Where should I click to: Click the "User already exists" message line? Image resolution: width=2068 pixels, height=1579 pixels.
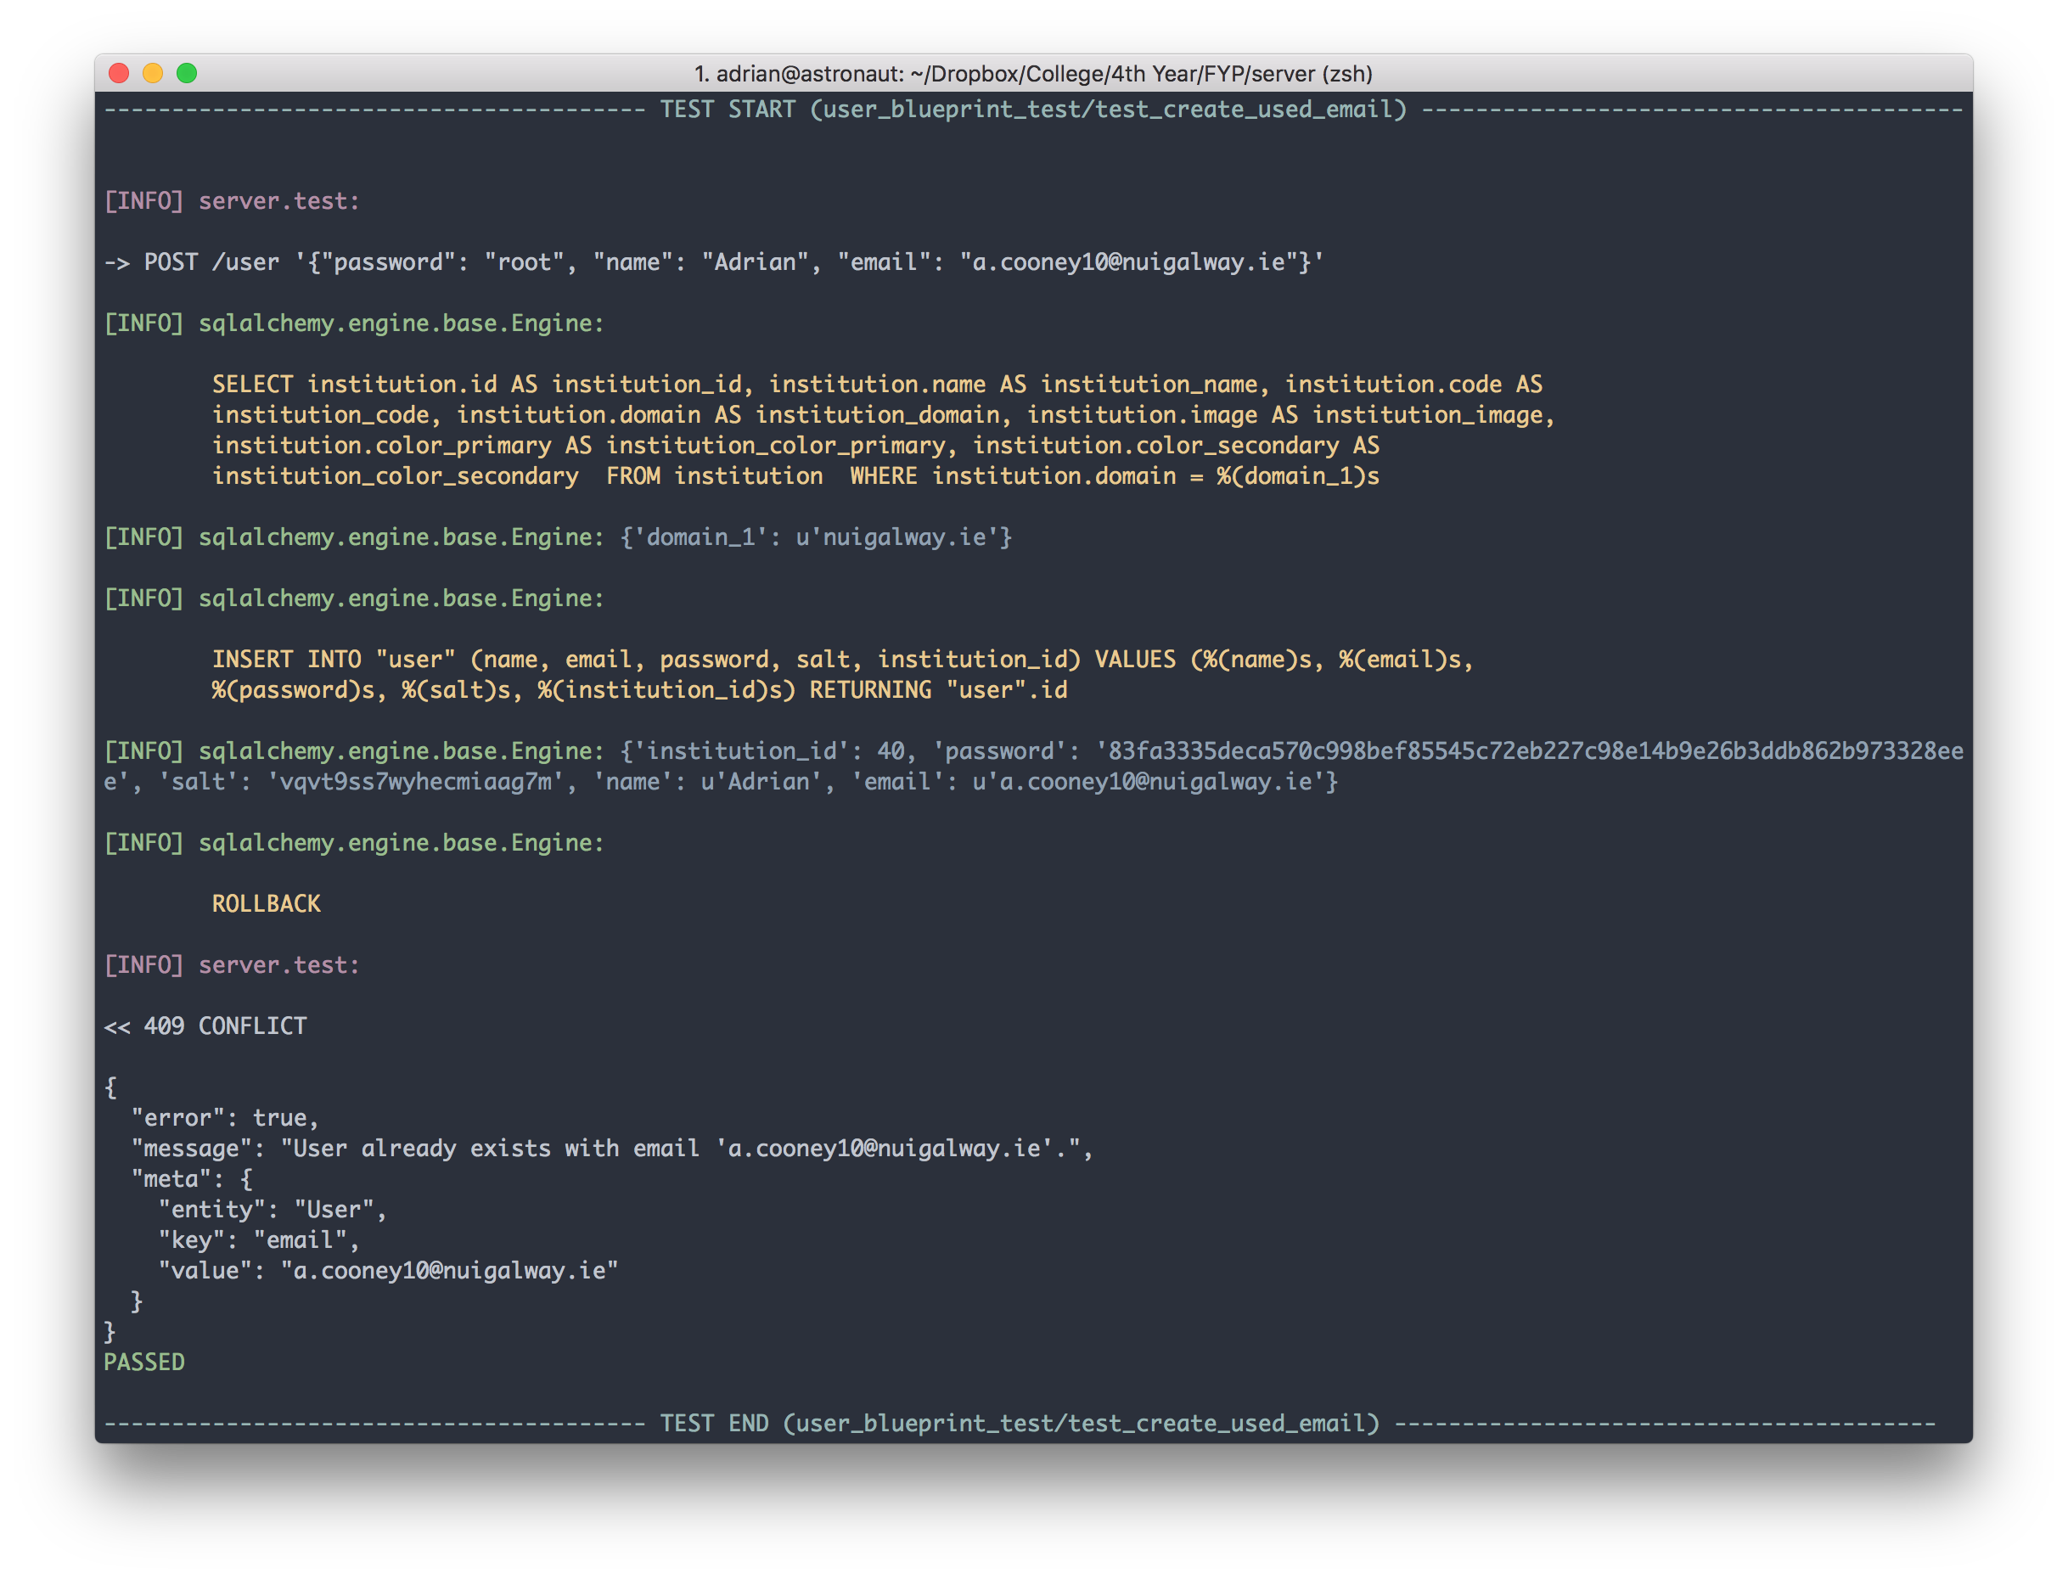(611, 1149)
